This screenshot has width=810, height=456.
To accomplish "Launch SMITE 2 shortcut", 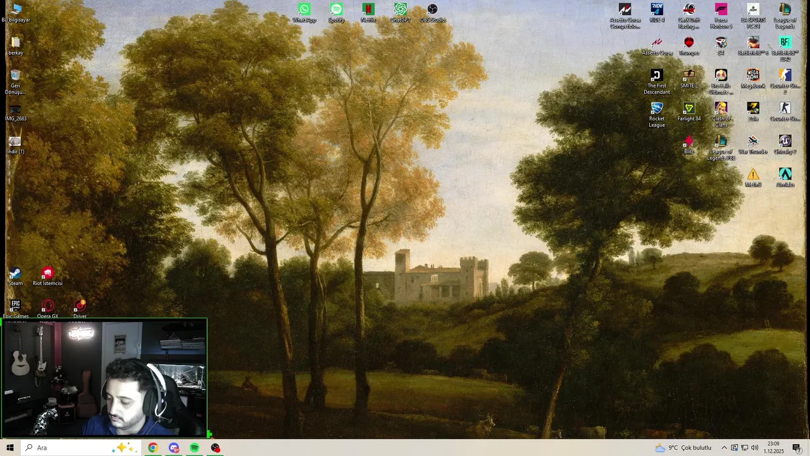I will (x=688, y=79).
